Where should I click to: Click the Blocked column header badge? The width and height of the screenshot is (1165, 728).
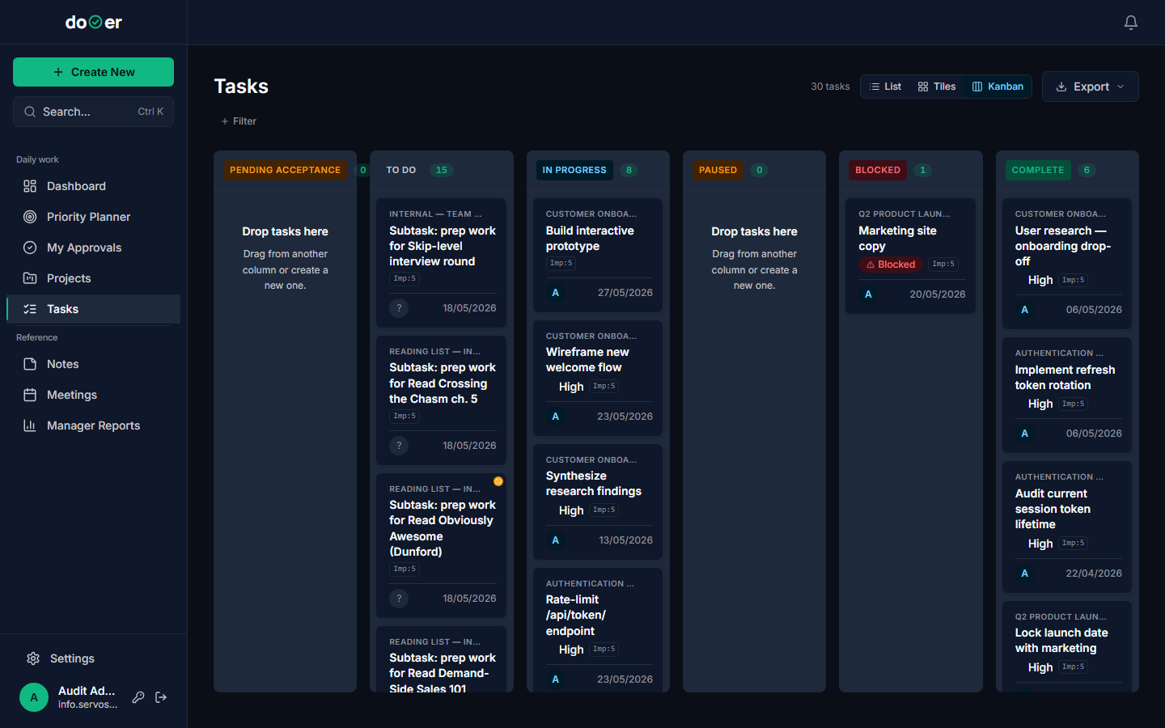[x=878, y=170]
